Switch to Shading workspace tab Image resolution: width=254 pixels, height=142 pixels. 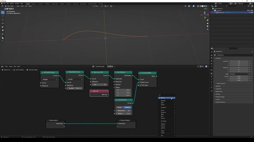point(62,4)
